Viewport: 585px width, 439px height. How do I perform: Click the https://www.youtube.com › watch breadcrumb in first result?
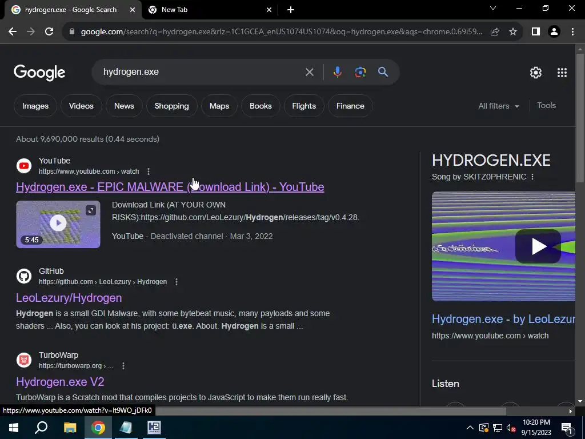tap(89, 171)
